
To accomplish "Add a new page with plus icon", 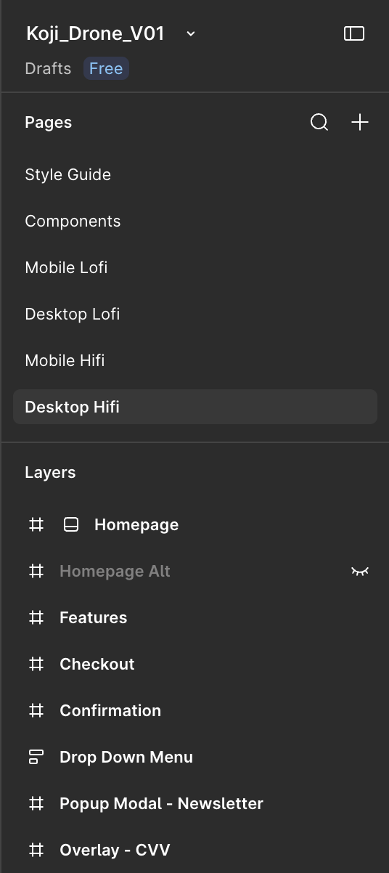I will (360, 122).
